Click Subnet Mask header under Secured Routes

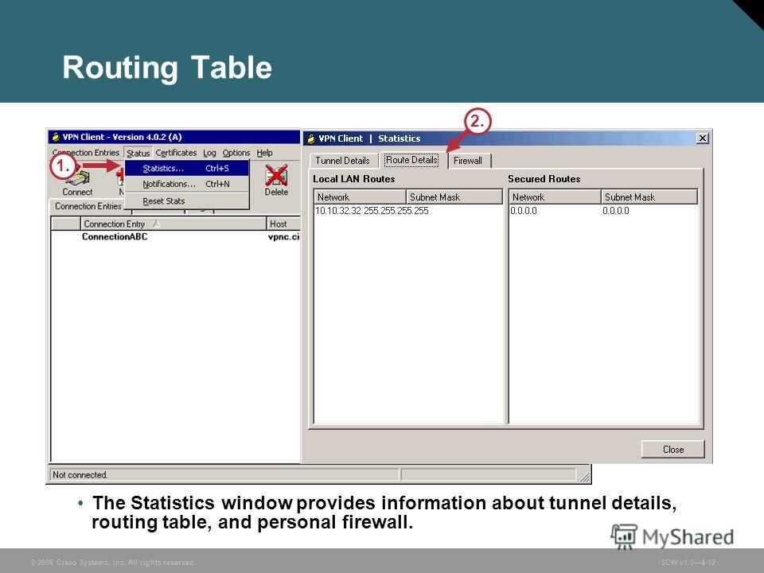[x=649, y=197]
